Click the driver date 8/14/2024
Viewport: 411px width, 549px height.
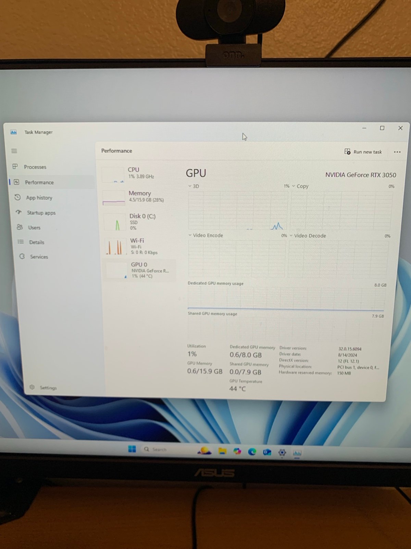pyautogui.click(x=347, y=355)
